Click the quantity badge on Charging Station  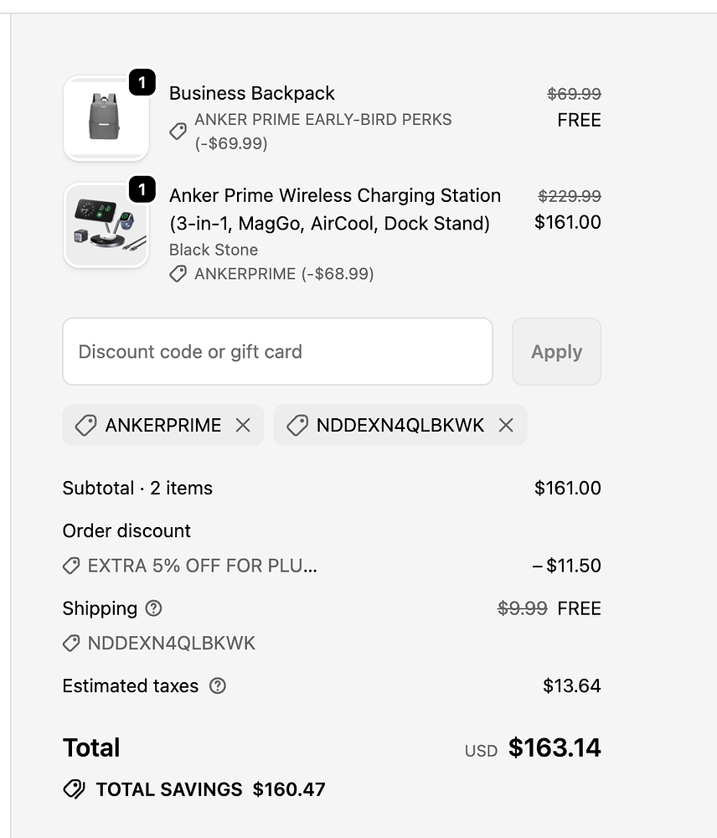(142, 190)
